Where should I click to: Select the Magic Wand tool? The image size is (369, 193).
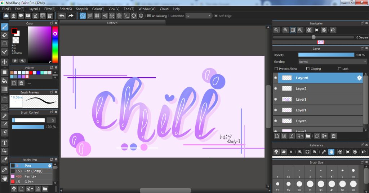(x=4, y=116)
